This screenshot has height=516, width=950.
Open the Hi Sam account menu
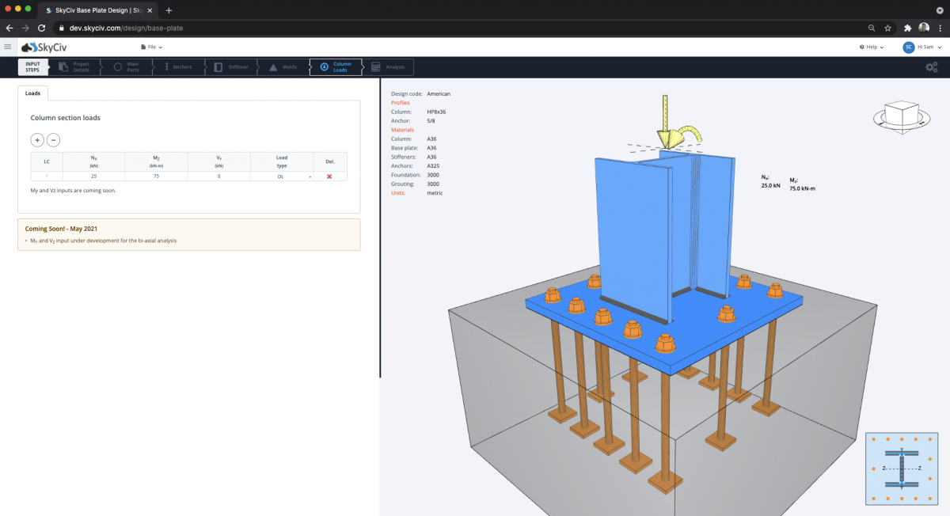coord(921,47)
